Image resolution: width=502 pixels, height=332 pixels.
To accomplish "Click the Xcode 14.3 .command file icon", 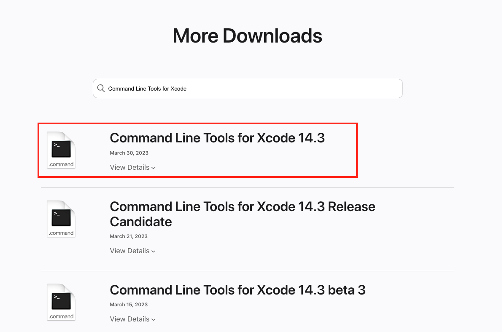I will pos(61,150).
